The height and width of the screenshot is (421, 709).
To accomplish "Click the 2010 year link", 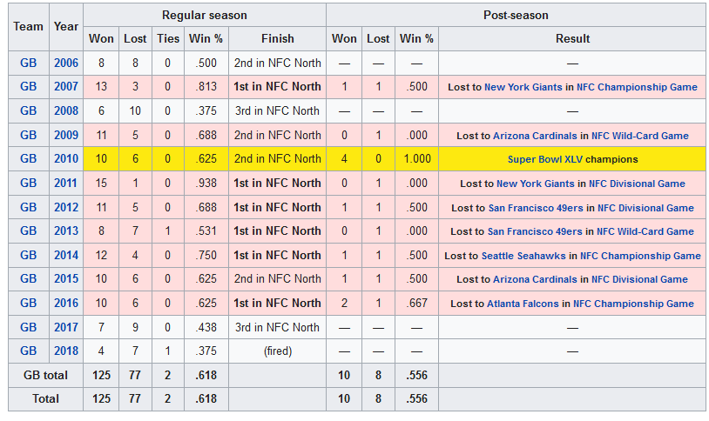I will (x=66, y=158).
